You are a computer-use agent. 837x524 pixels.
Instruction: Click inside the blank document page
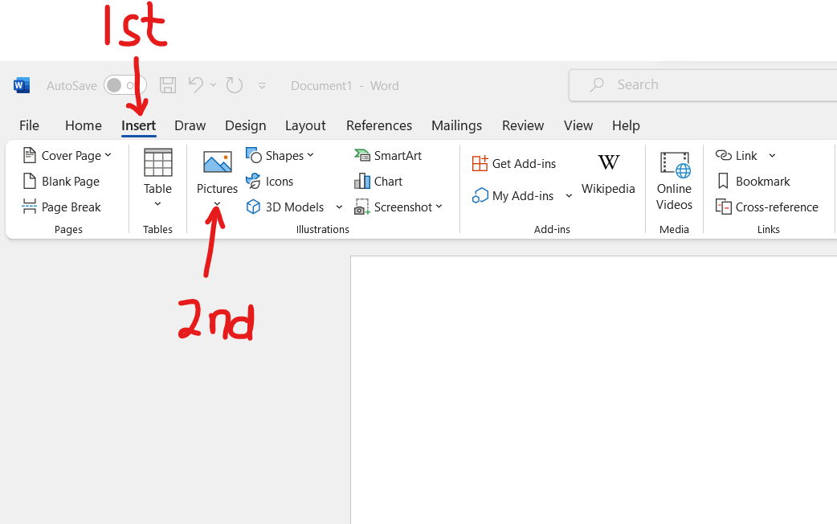pyautogui.click(x=594, y=386)
